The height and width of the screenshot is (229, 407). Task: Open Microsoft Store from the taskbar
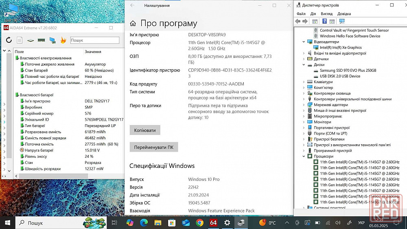[172, 223]
